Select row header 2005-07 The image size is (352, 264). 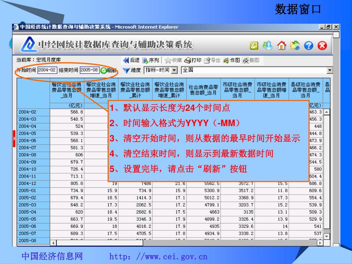[33, 233]
